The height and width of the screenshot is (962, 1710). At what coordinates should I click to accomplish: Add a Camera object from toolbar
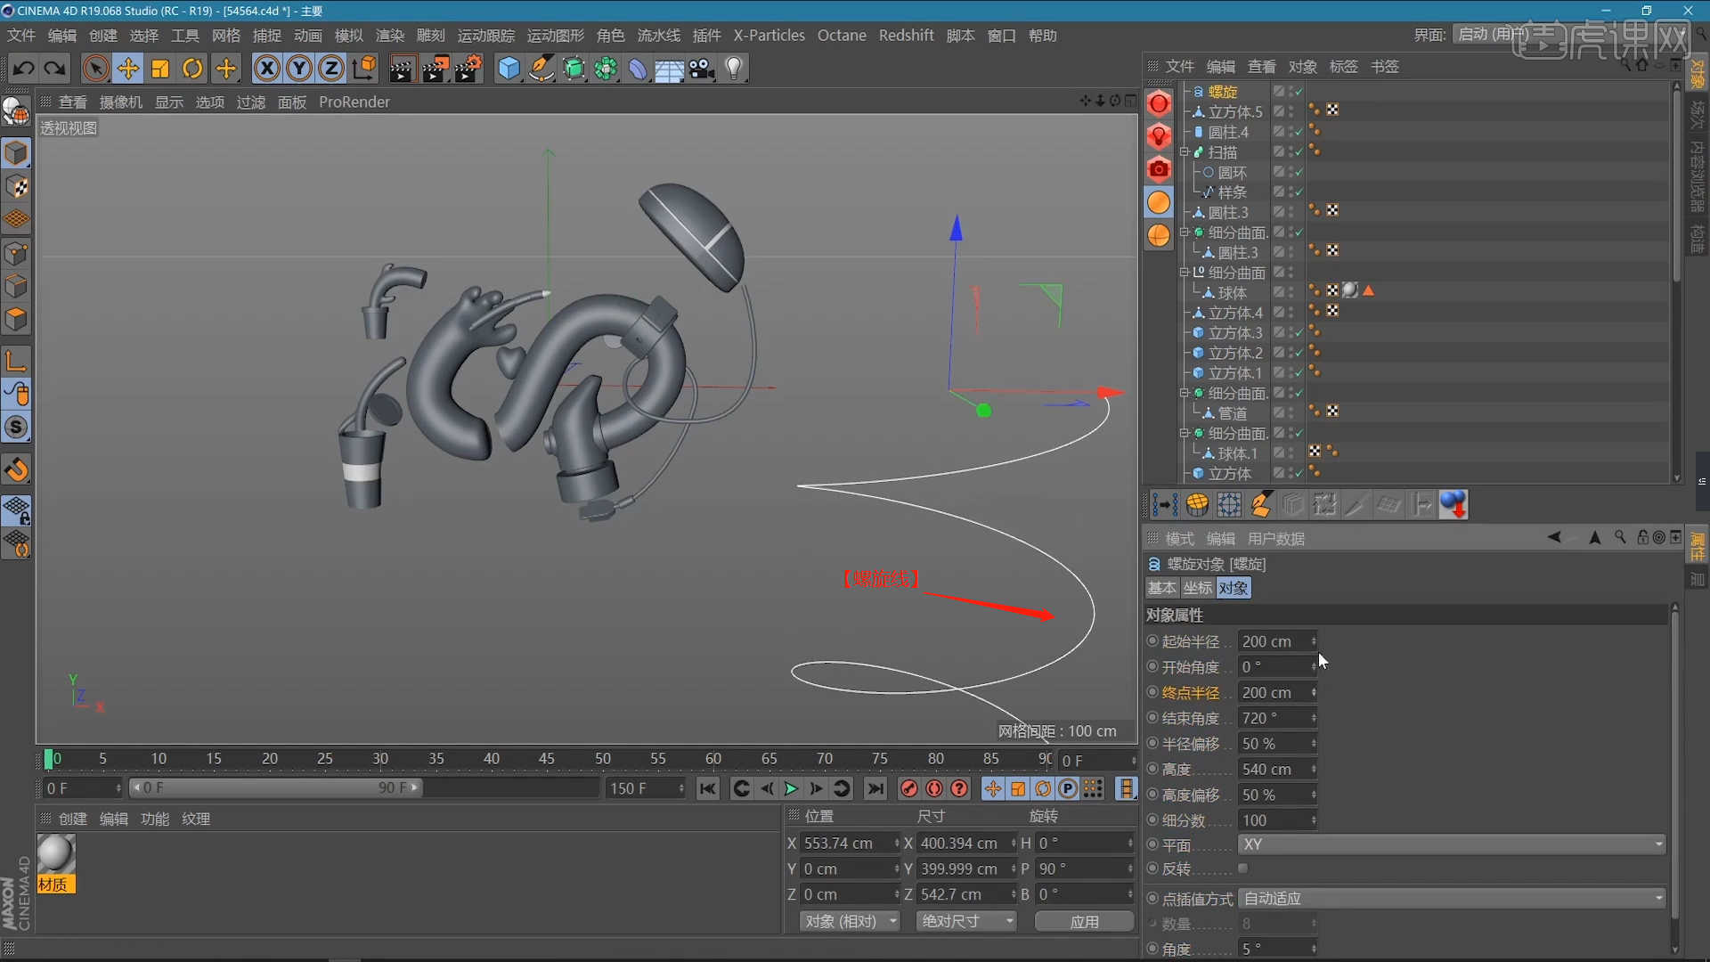pos(702,69)
